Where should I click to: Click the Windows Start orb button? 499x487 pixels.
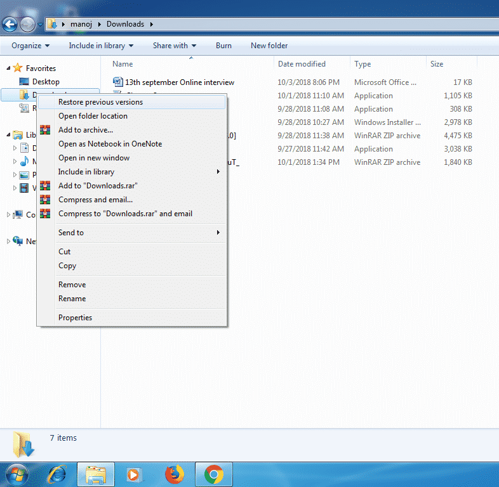[18, 474]
